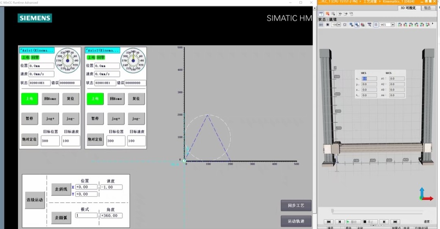440x229 pixels.
Task: Click the export arrow icon pointing right
Action: pyautogui.click(x=346, y=13)
